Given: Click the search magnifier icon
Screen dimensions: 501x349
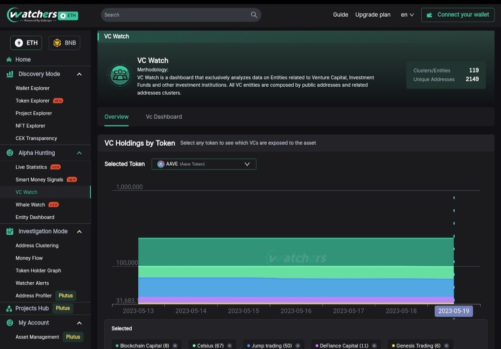Looking at the screenshot, I should (254, 15).
